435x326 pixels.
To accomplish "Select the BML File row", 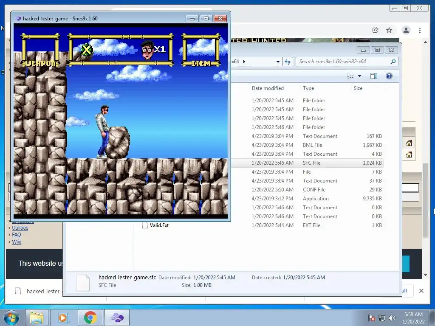I will pos(307,145).
